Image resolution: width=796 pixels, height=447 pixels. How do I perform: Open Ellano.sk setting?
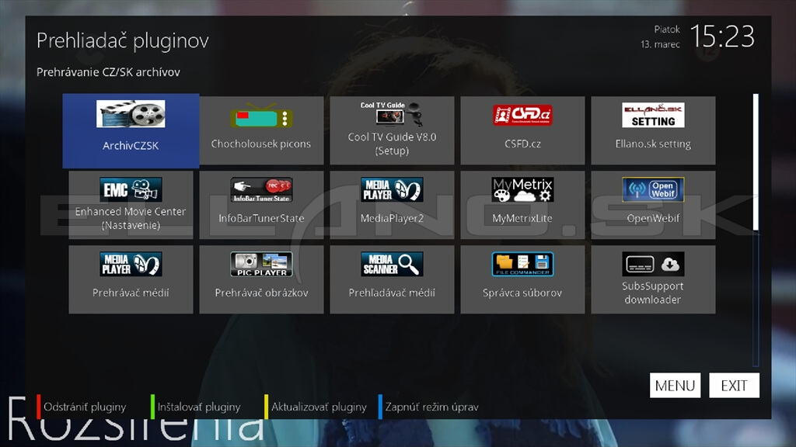[652, 130]
